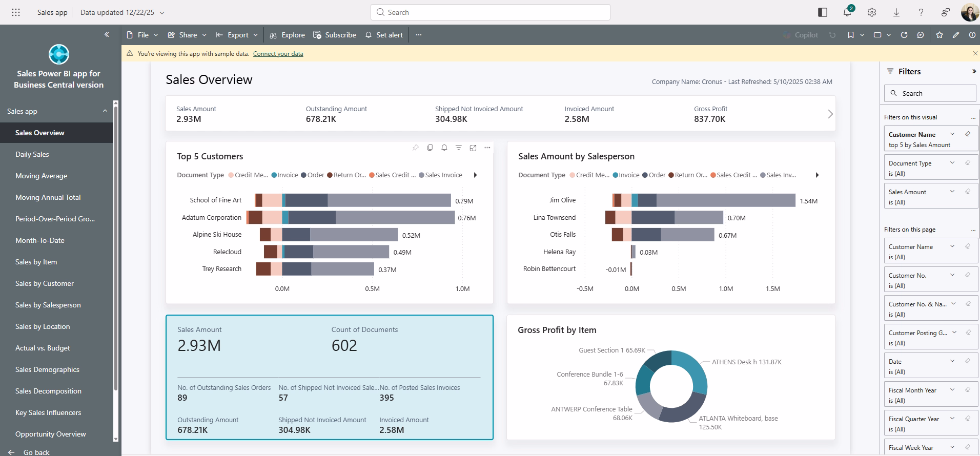
Task: Open the report info icon
Action: (x=972, y=35)
